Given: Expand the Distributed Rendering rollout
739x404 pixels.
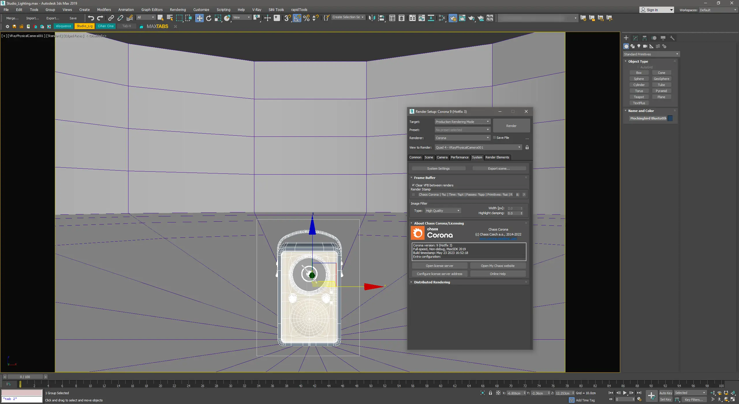Looking at the screenshot, I should pyautogui.click(x=432, y=282).
